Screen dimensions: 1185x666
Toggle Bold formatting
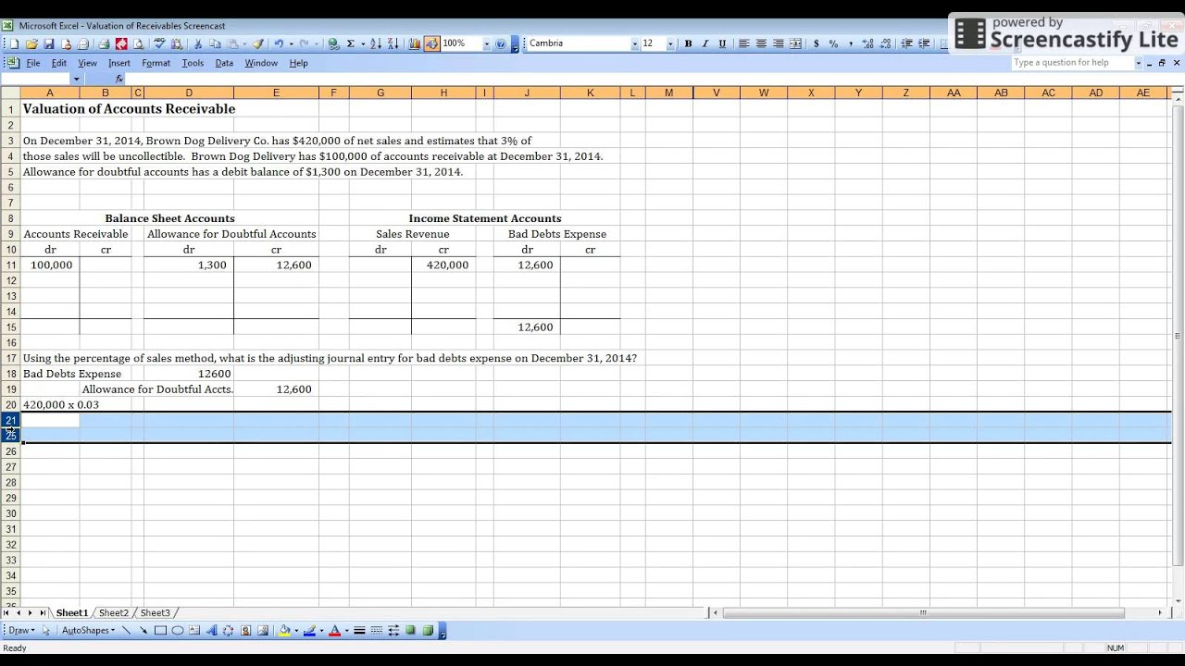(x=688, y=43)
